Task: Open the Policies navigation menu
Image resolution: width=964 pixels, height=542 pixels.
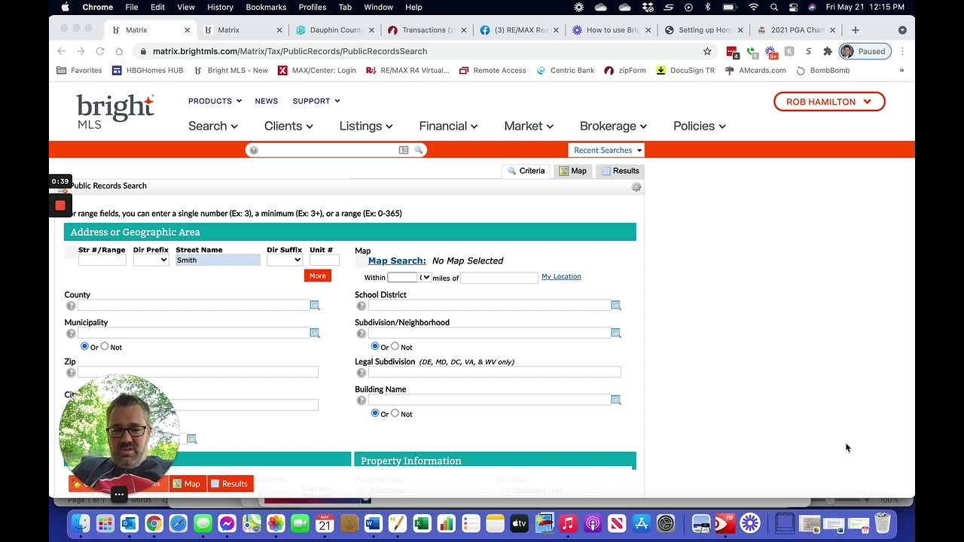Action: 700,126
